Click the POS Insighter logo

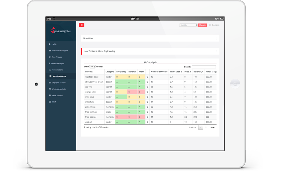click(x=61, y=31)
